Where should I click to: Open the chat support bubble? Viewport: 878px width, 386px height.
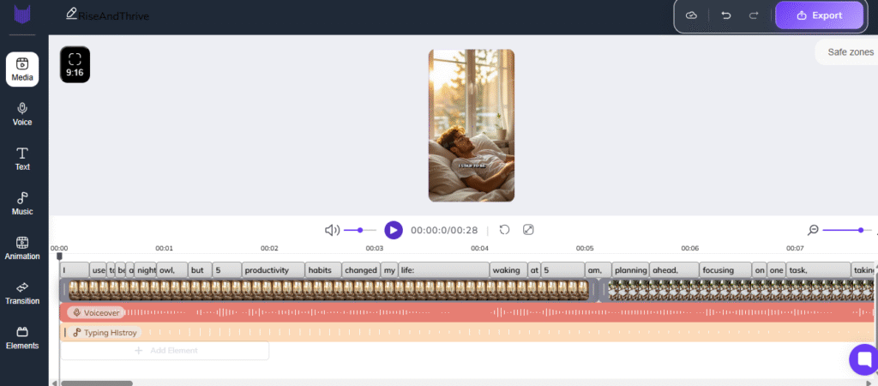click(864, 359)
